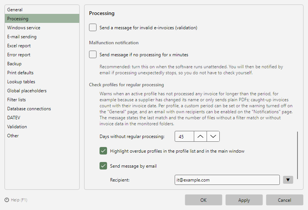The height and width of the screenshot is (210, 308).
Task: Enable message for invalid e-invoices checkbox
Action: click(x=93, y=28)
